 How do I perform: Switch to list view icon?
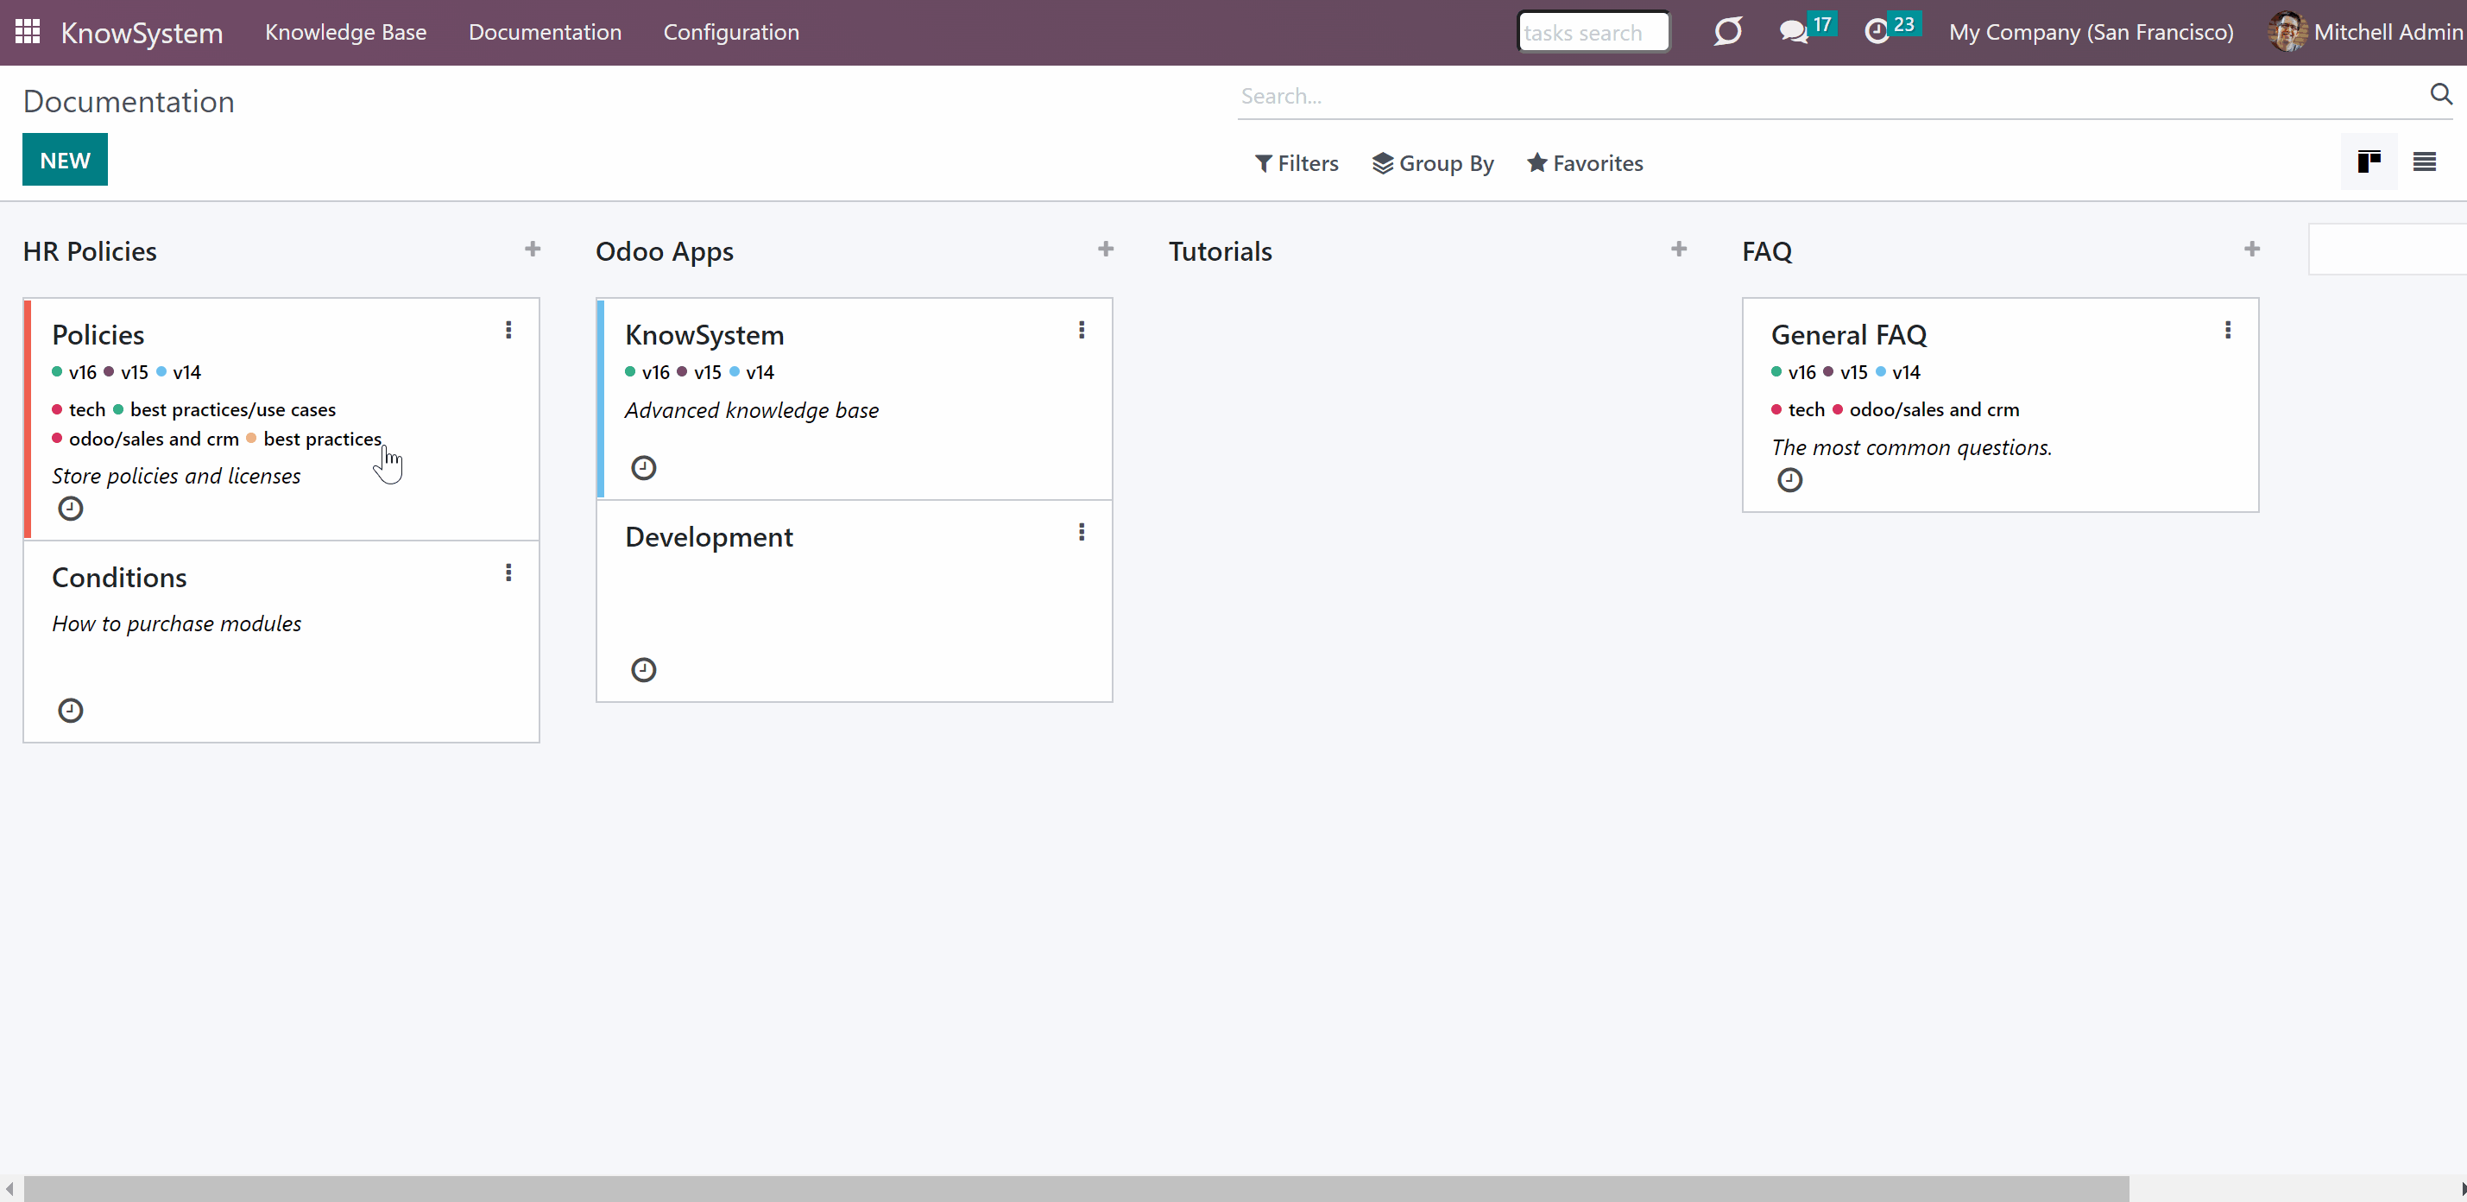pos(2425,161)
